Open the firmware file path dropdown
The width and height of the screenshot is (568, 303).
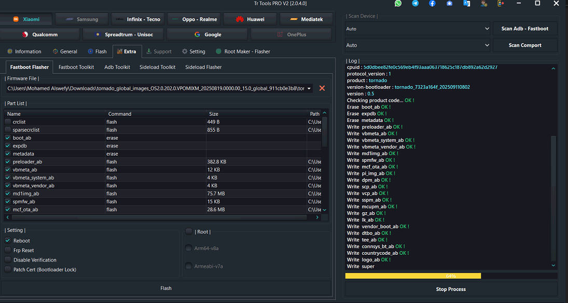coord(309,88)
